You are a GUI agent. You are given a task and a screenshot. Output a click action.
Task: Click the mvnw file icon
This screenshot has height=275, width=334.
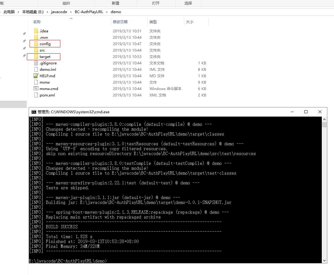(x=36, y=82)
